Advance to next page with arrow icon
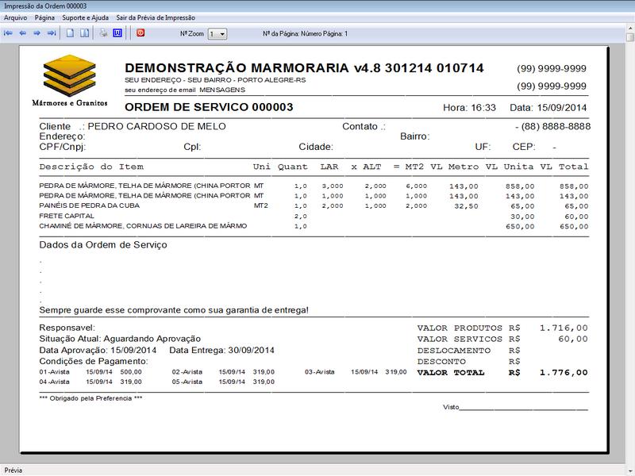 point(37,32)
